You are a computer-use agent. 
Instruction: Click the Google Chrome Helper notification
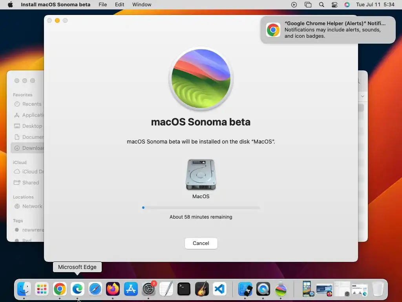[x=328, y=30]
